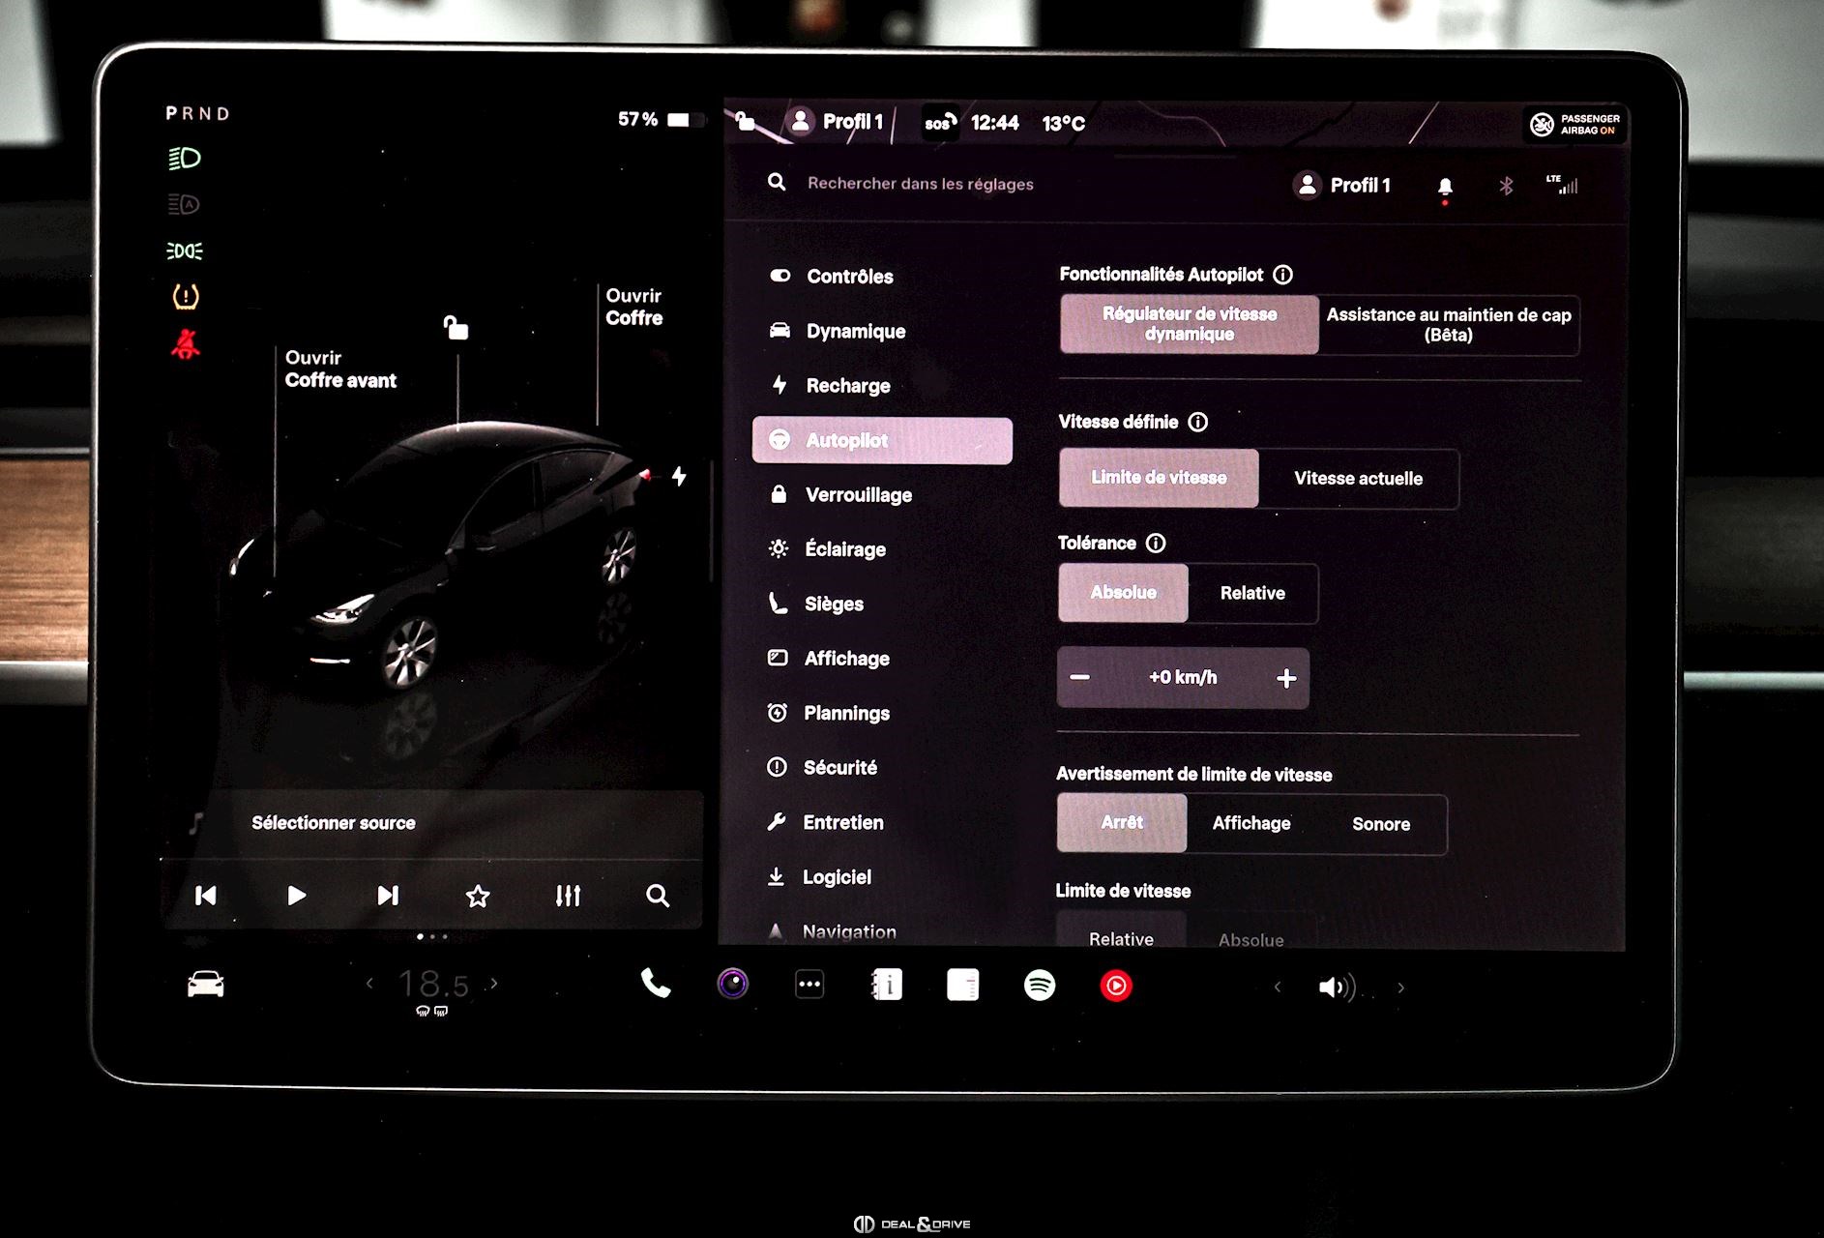This screenshot has width=1824, height=1238.
Task: Tap the charging bolt icon near car
Action: coord(679,476)
